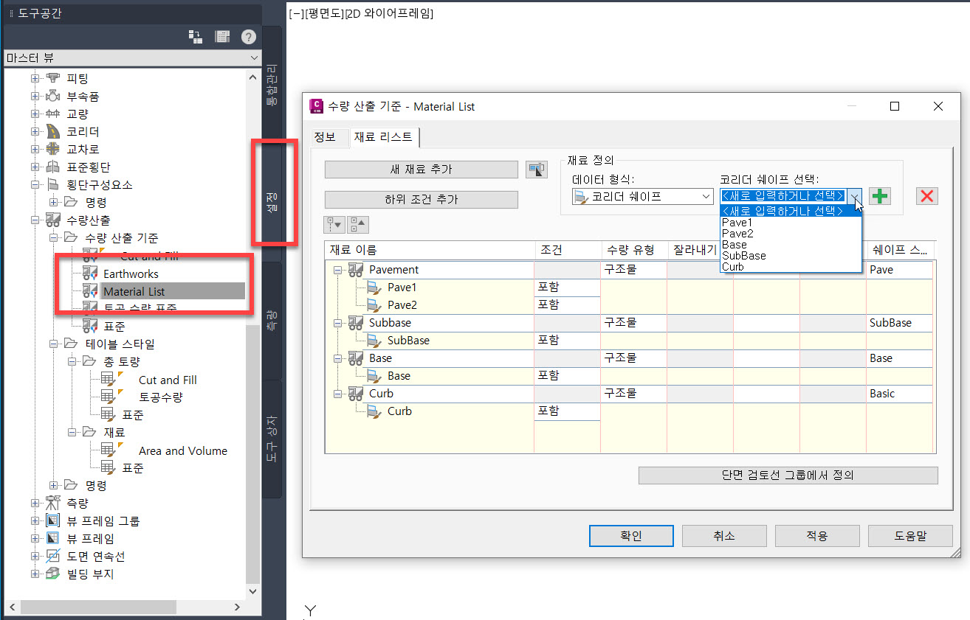Click expand-all tree icon above material table
Image resolution: width=970 pixels, height=620 pixels.
pos(334,225)
